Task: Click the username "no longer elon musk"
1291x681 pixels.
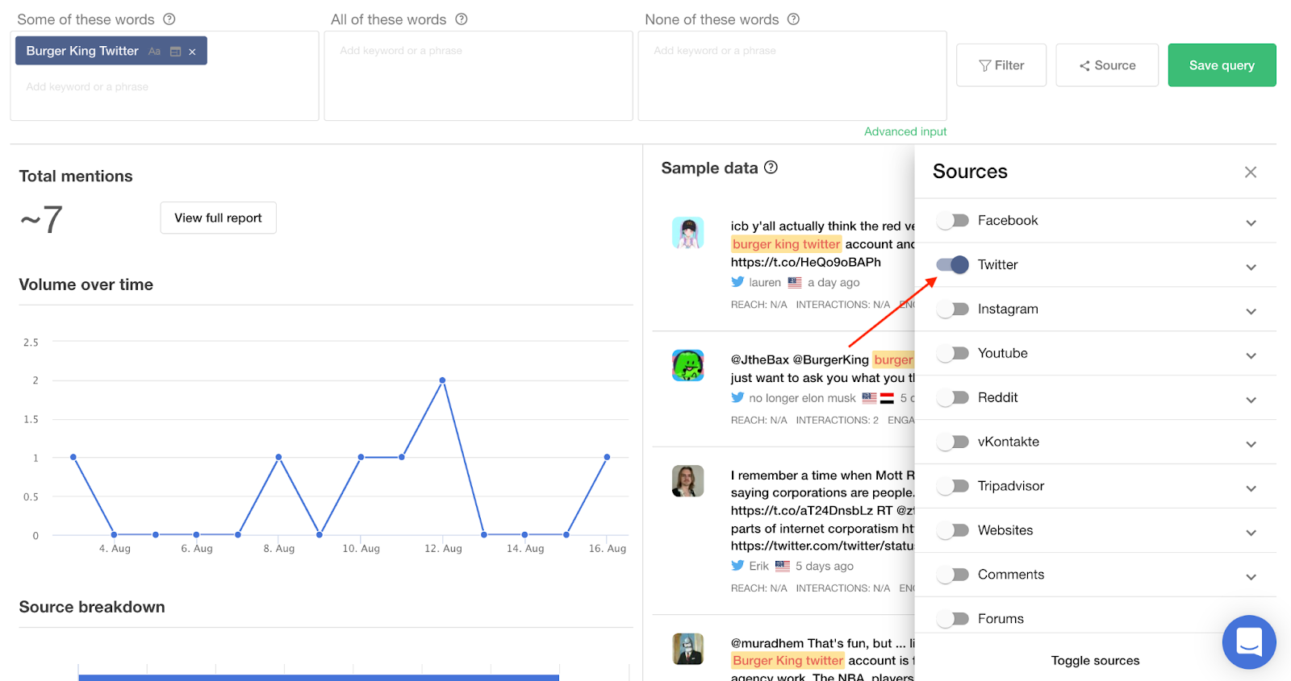Action: (802, 398)
